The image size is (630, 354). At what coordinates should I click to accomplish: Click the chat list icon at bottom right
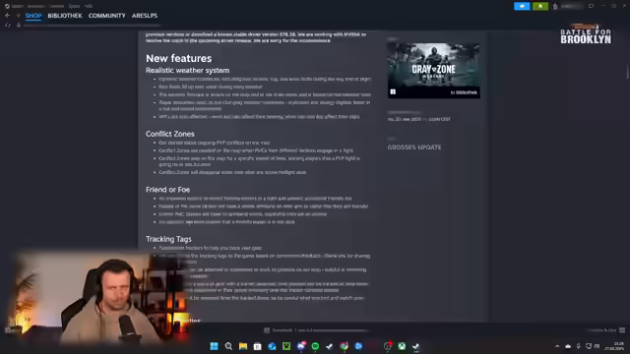[622, 330]
